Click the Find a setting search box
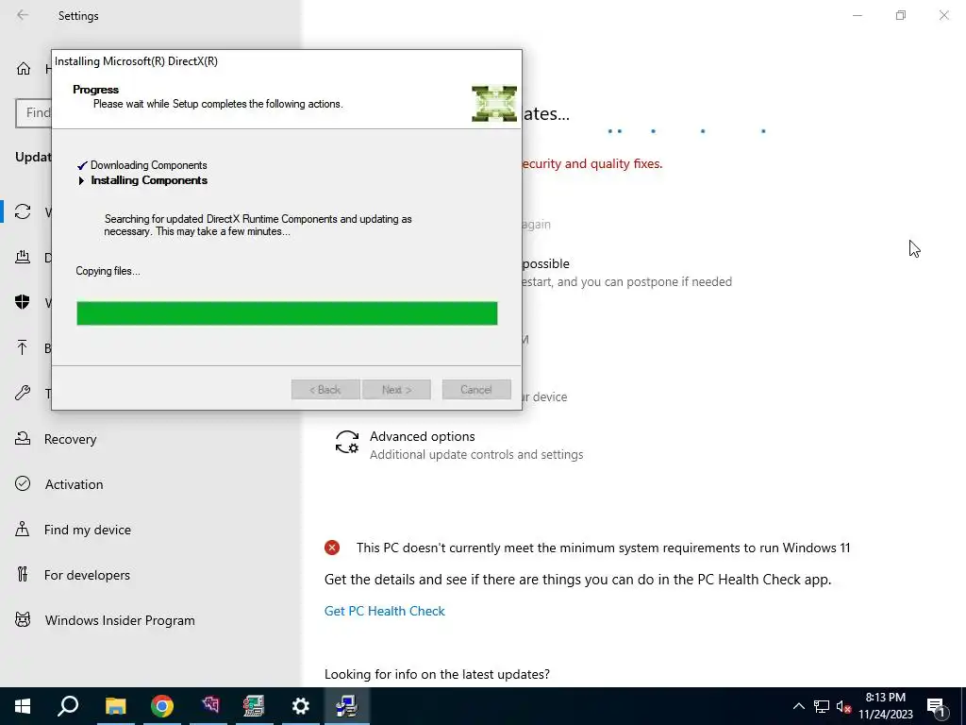 click(34, 113)
